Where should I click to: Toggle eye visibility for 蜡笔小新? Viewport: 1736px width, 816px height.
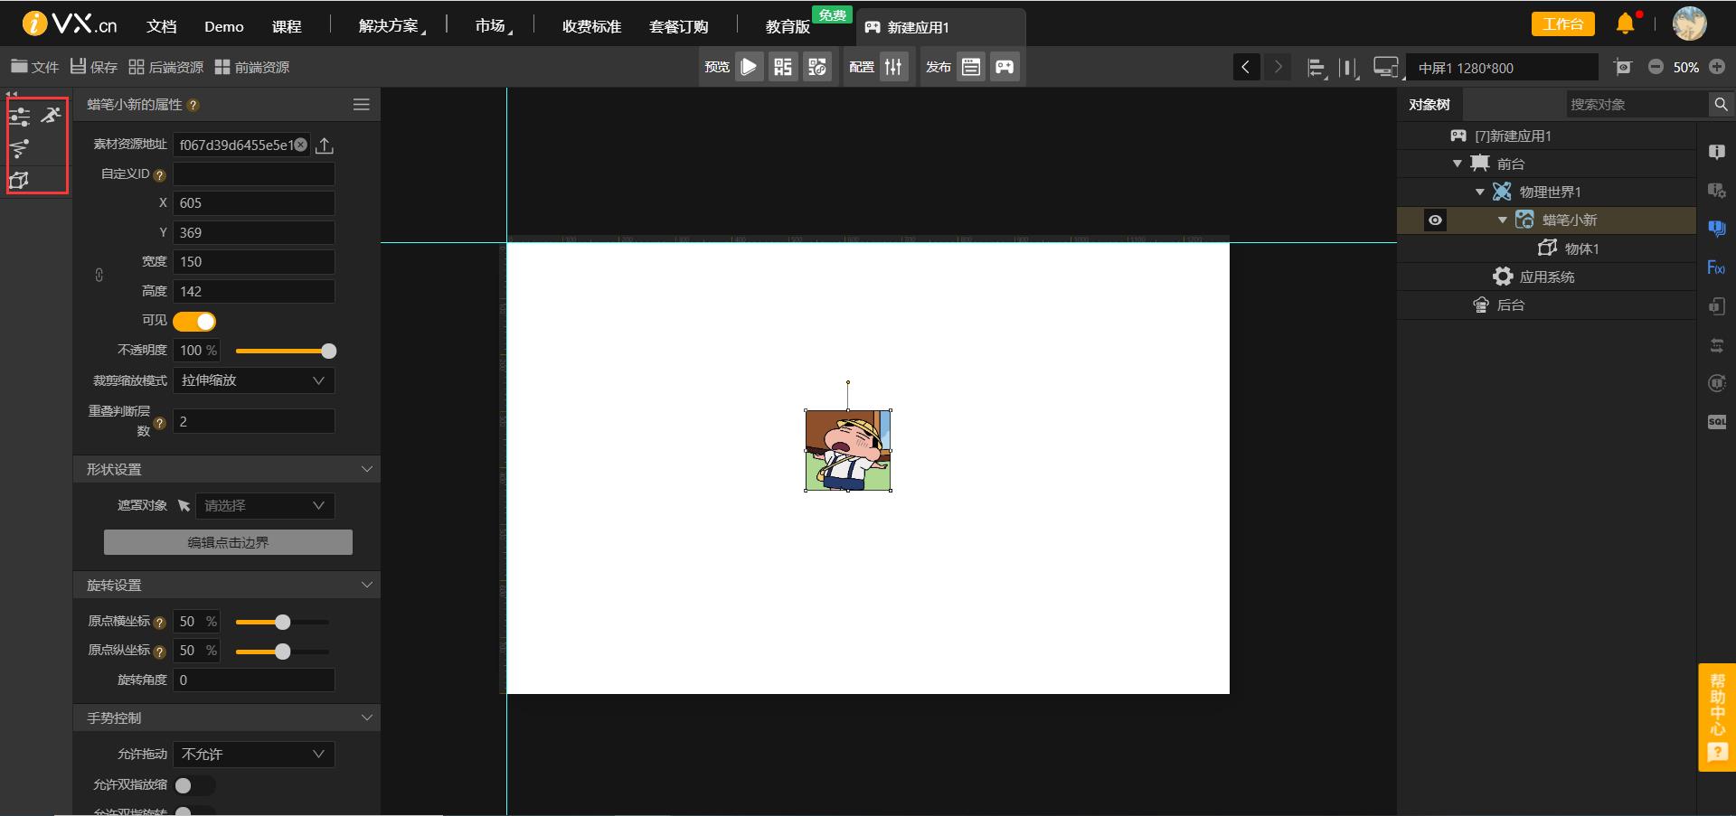coord(1435,220)
